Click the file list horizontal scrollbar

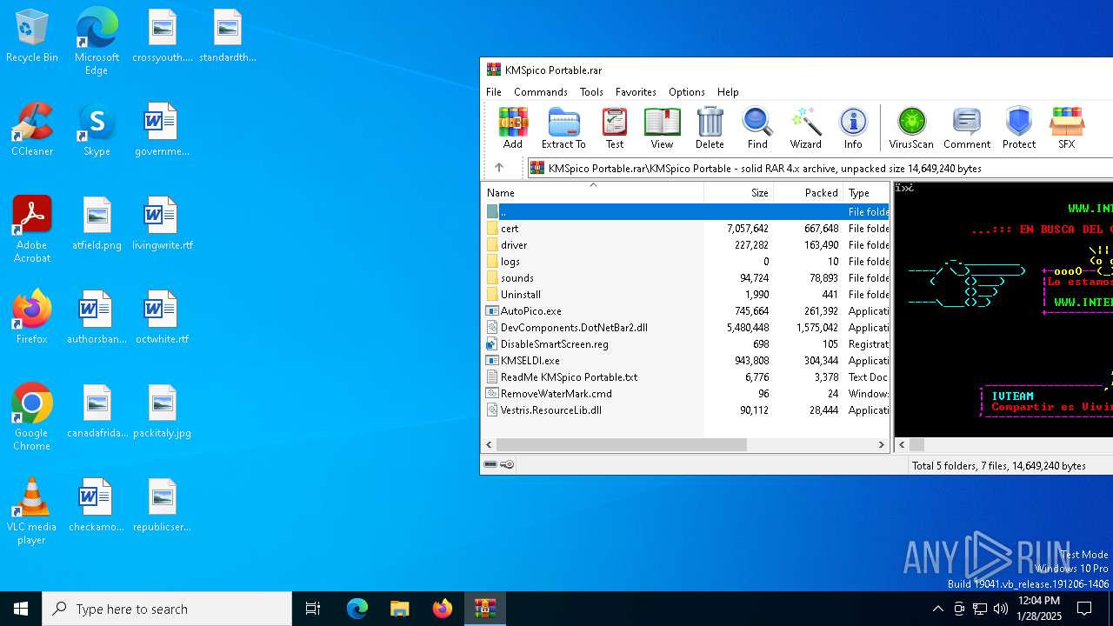(x=621, y=444)
